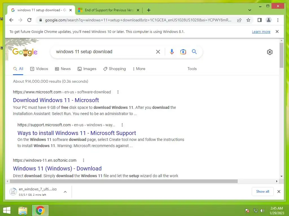289x216 pixels.
Task: Open the Windows Start button
Action: click(7, 210)
